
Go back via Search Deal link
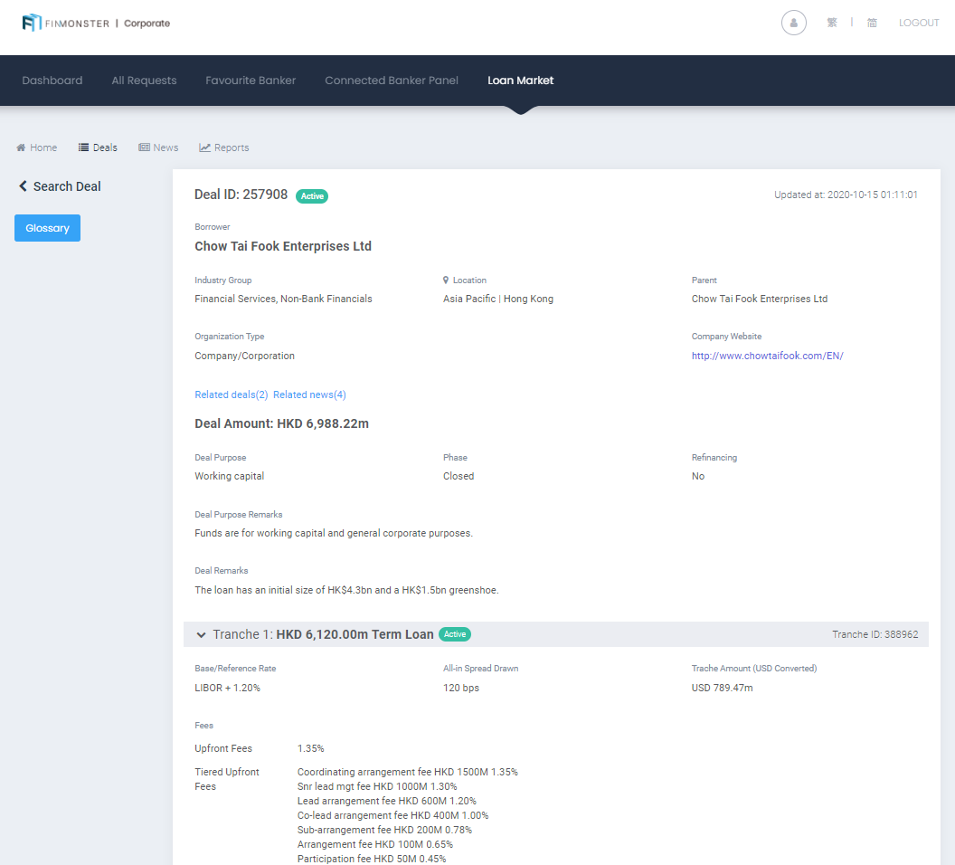click(67, 186)
